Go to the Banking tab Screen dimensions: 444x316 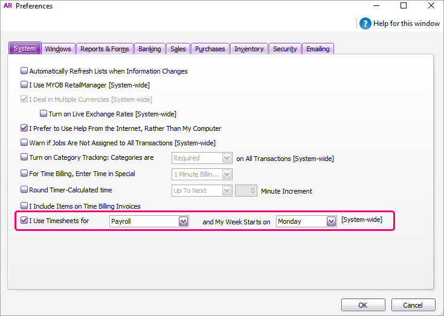(x=149, y=49)
